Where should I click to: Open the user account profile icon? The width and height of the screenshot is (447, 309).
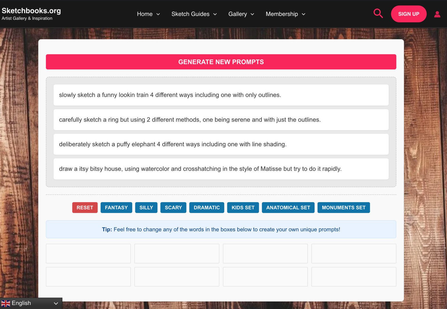click(x=437, y=14)
